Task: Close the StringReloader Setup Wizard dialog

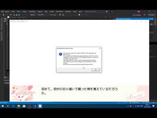Action: [x=99, y=48]
